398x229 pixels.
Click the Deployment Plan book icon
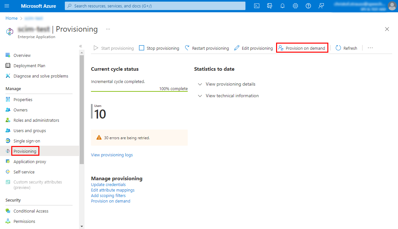8,66
